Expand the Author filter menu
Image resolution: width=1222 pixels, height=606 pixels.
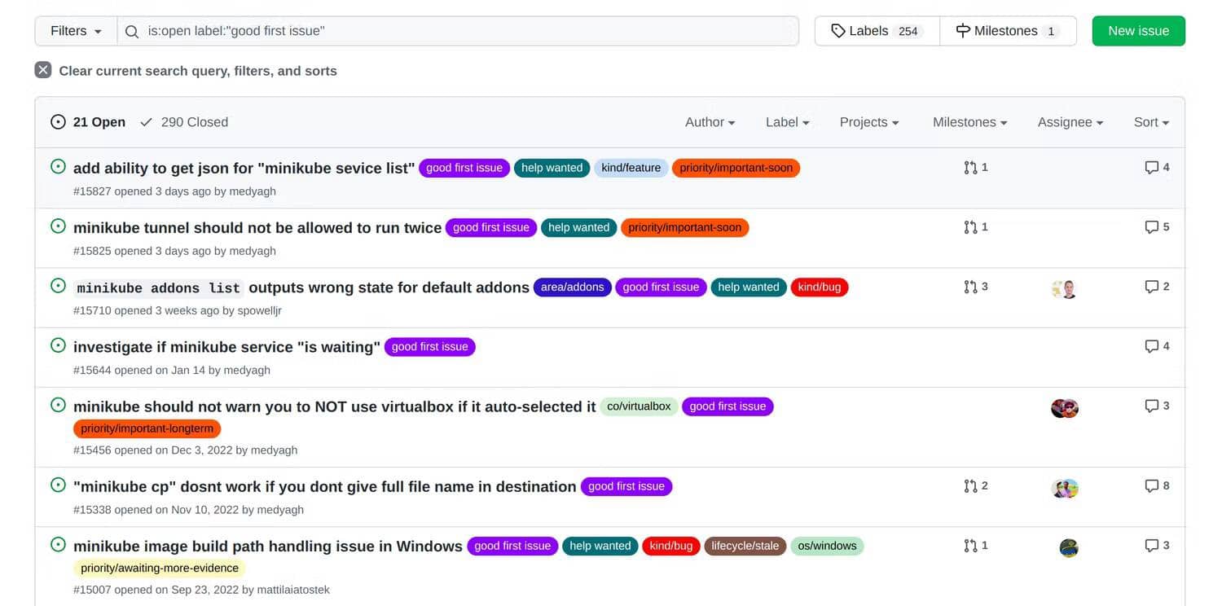point(710,122)
